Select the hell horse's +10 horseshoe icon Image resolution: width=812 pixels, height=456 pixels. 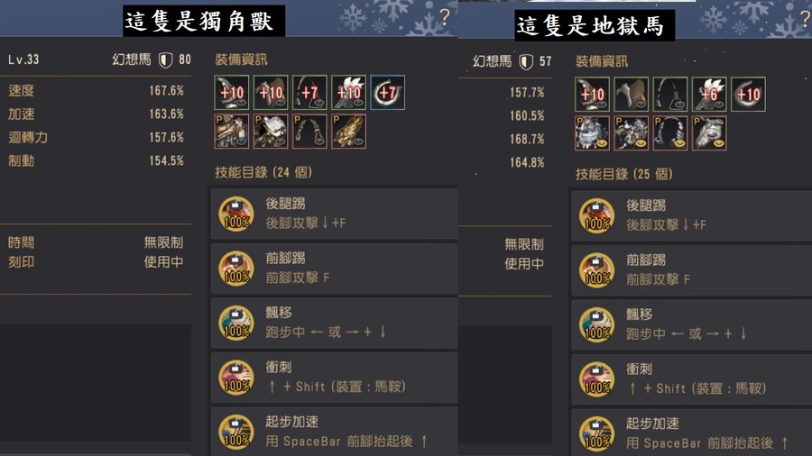pos(748,94)
